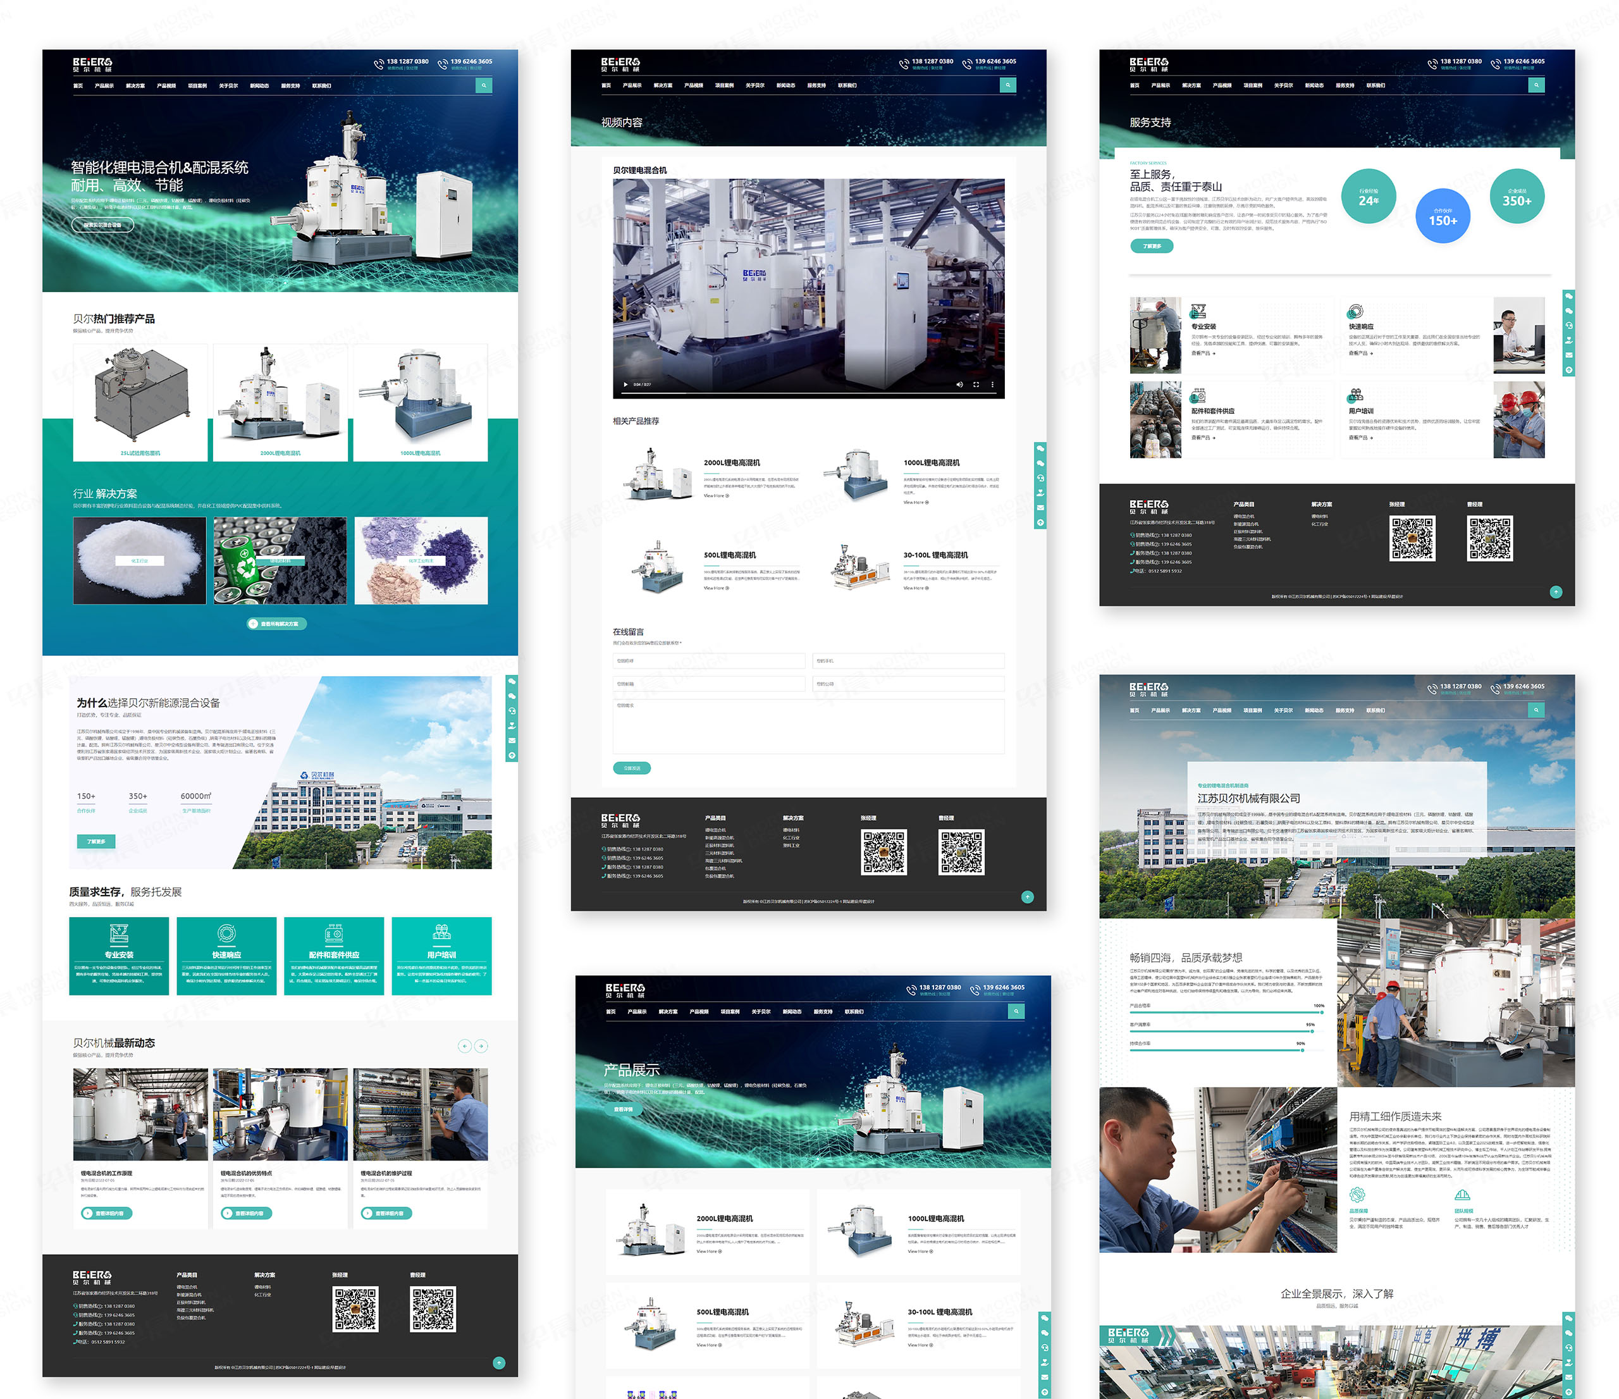Viewport: 1619px width, 1399px height.
Task: Click 查看所有解决方案 button
Action: [x=276, y=624]
